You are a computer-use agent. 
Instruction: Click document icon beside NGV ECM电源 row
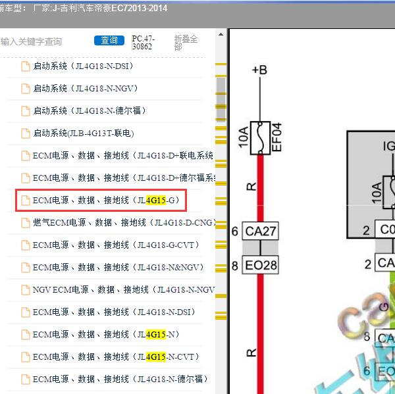pos(26,290)
